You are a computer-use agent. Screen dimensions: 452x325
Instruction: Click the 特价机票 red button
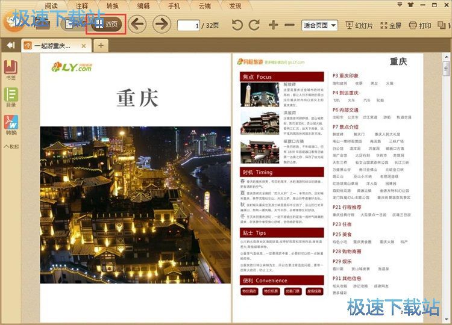[271, 291]
